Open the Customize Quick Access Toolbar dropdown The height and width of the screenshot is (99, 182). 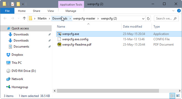click(x=23, y=4)
